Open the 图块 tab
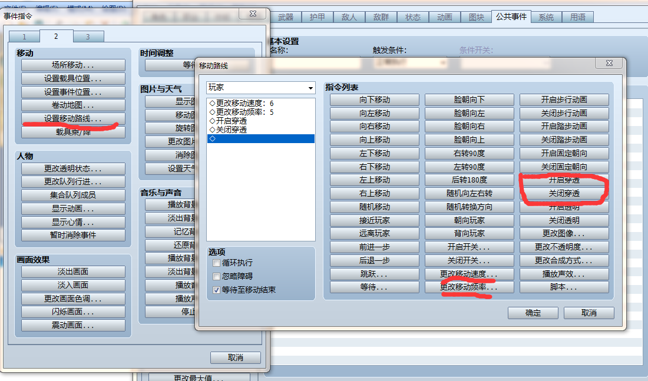The height and width of the screenshot is (381, 648). [477, 17]
